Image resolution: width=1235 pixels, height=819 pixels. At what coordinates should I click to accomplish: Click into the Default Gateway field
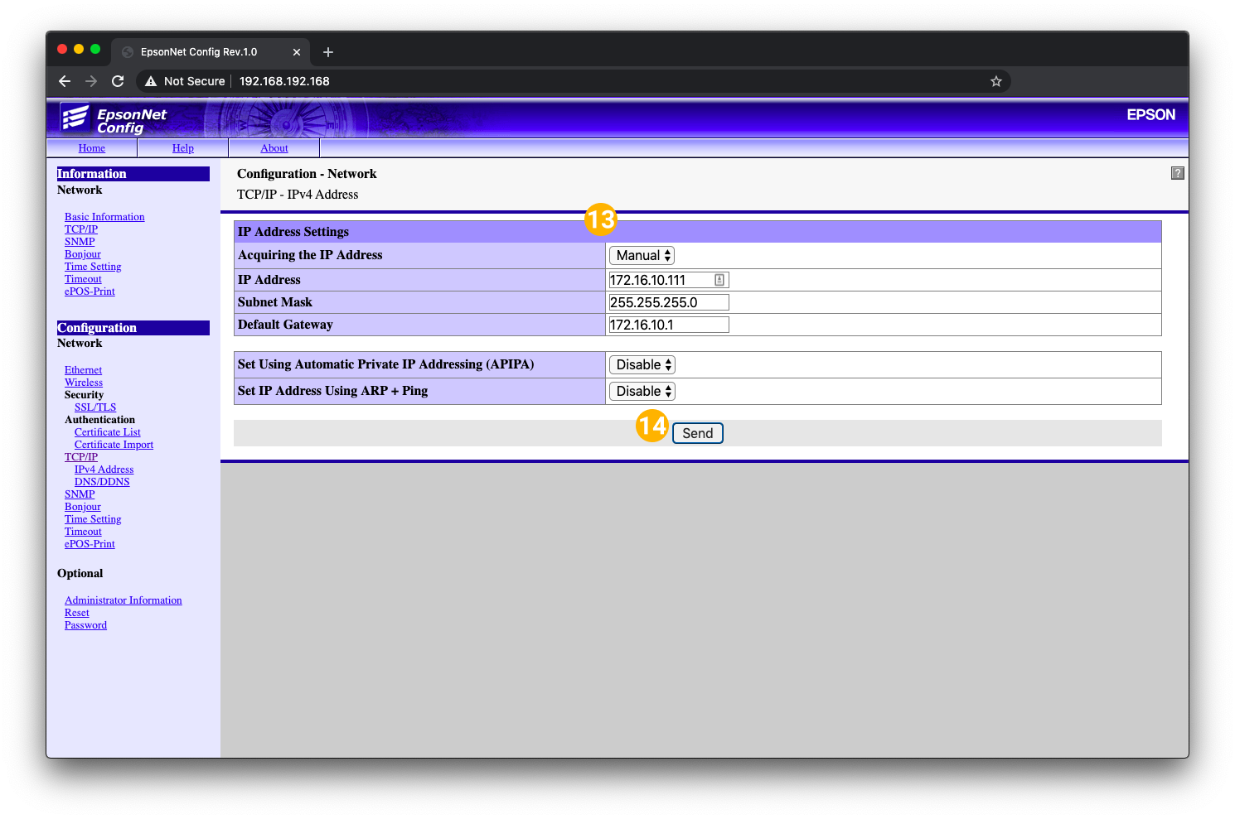coord(669,325)
